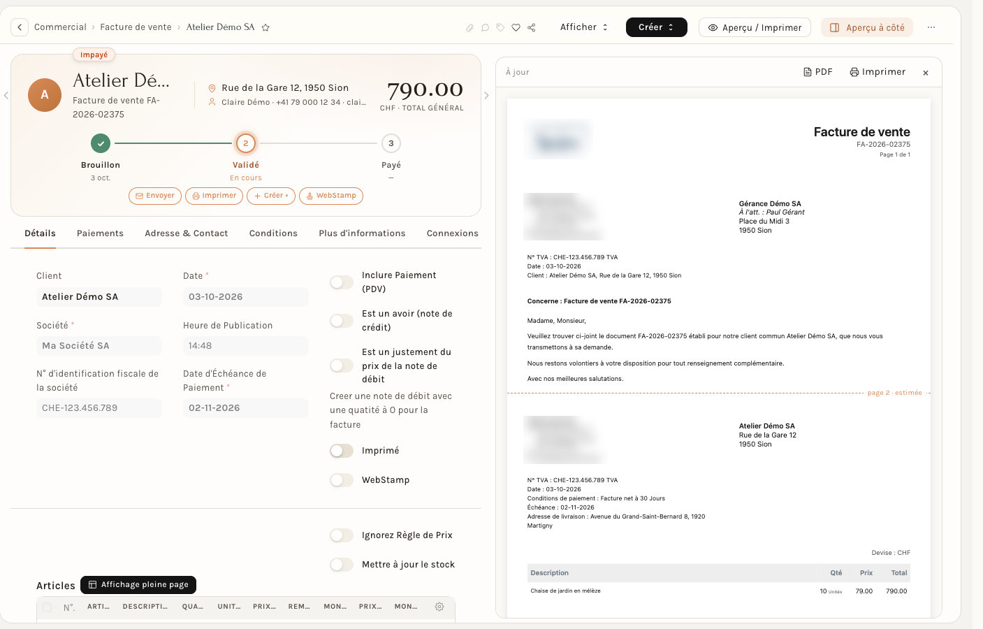Image resolution: width=983 pixels, height=629 pixels.
Task: Click the Date field 03-10-2026
Action: click(246, 297)
